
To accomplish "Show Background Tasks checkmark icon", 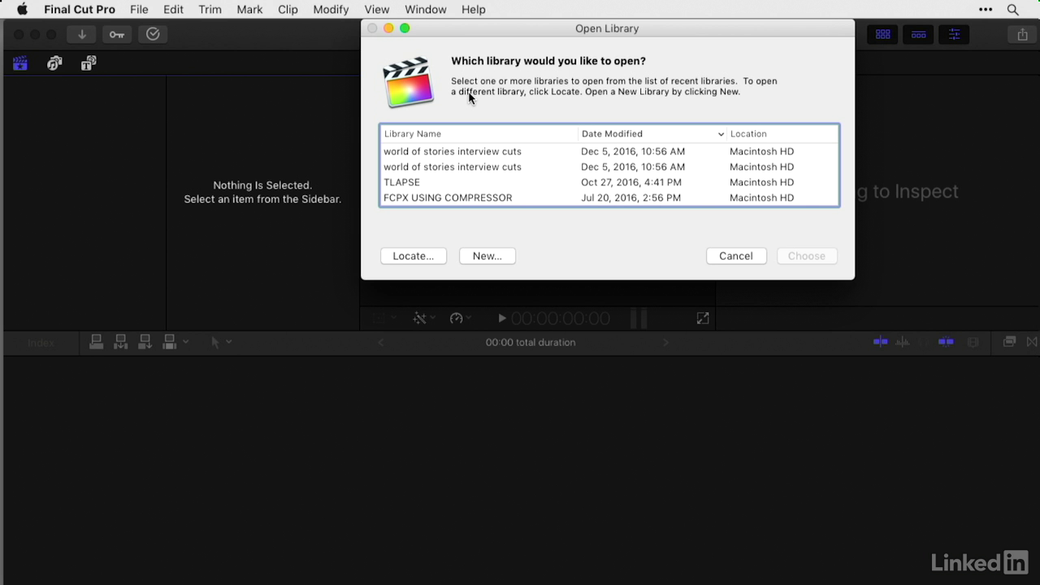I will click(x=153, y=34).
